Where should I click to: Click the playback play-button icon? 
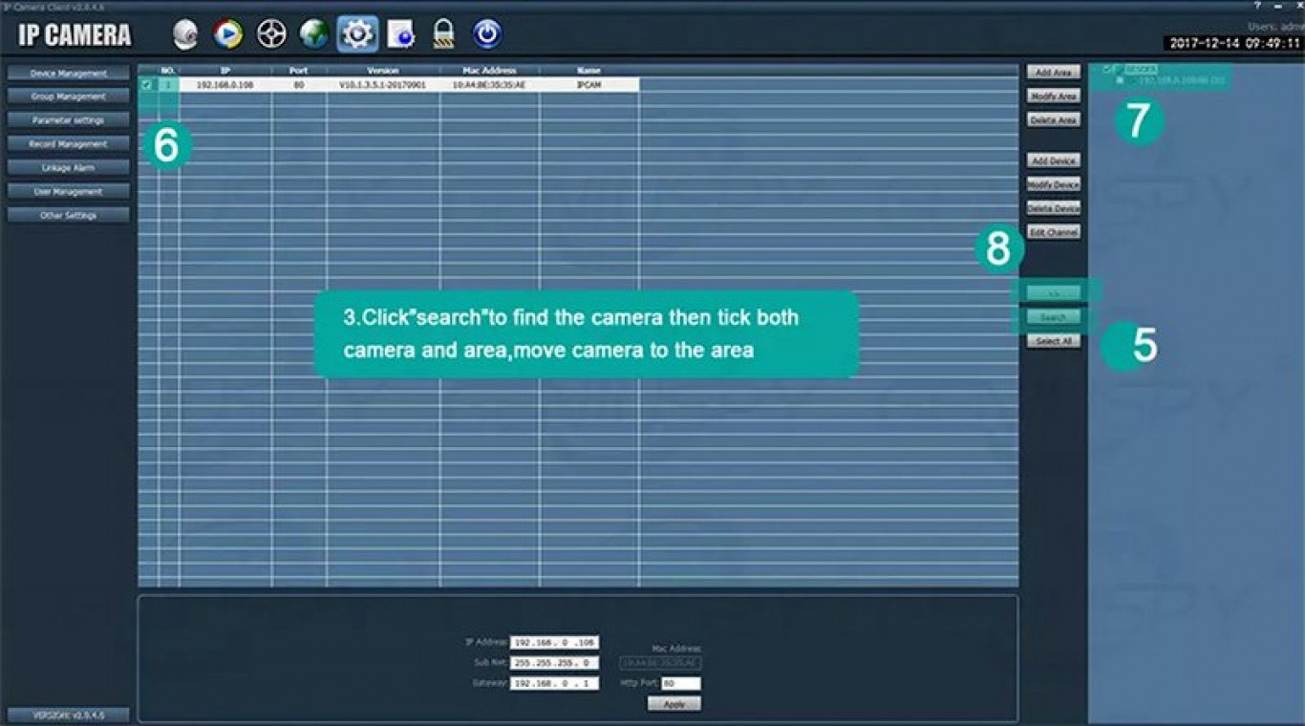tap(227, 35)
